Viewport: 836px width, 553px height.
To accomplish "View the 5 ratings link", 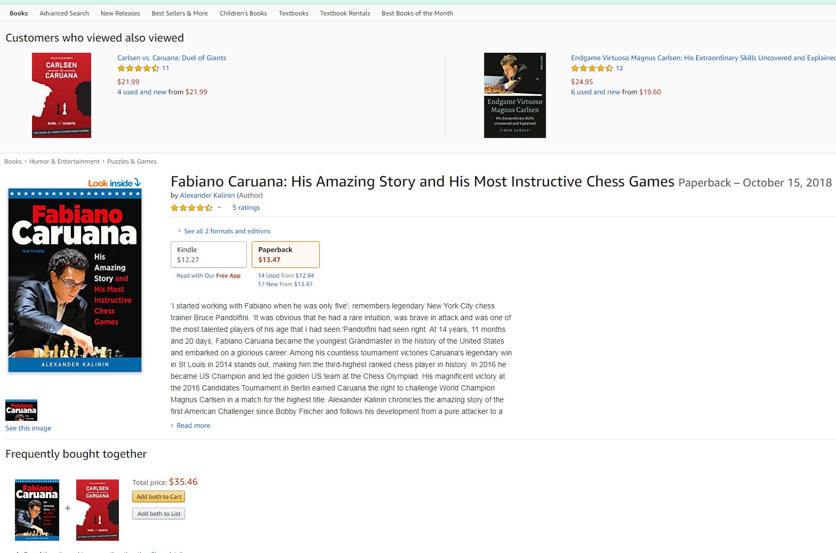I will [246, 208].
